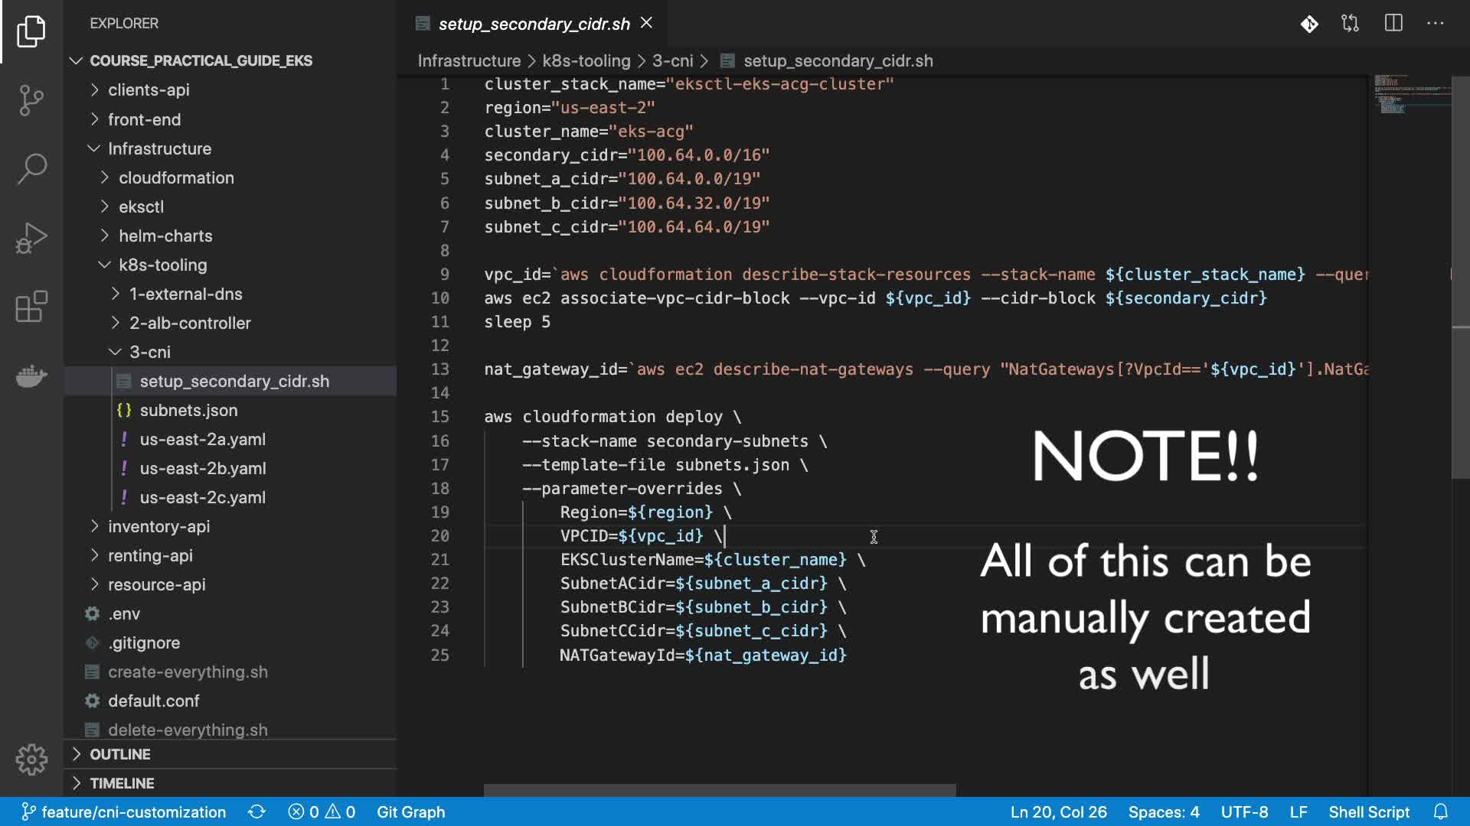This screenshot has width=1470, height=826.
Task: Open the Docker view
Action: (31, 376)
